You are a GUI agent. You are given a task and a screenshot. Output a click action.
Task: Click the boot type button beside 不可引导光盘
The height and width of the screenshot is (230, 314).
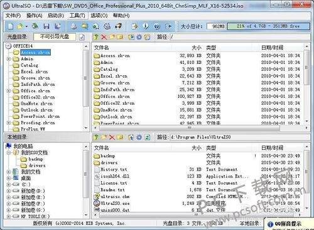(82, 37)
